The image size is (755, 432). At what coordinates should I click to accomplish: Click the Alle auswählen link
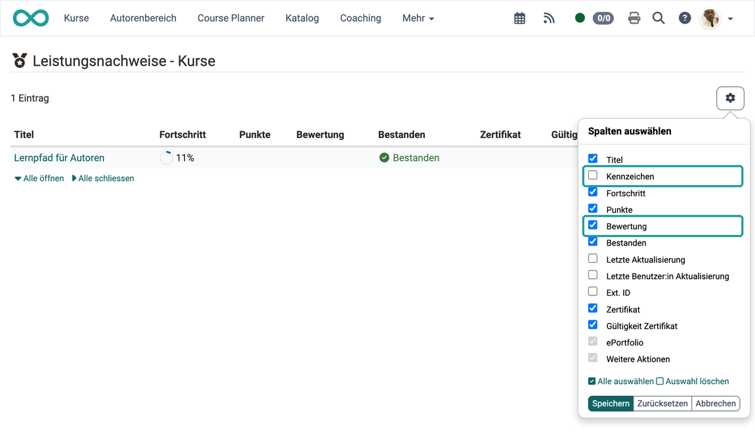click(x=621, y=381)
